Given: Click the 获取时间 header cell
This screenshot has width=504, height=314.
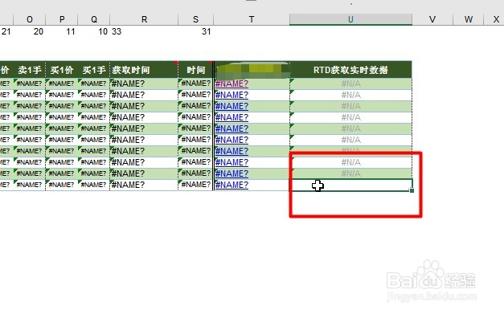Looking at the screenshot, I should tap(144, 70).
